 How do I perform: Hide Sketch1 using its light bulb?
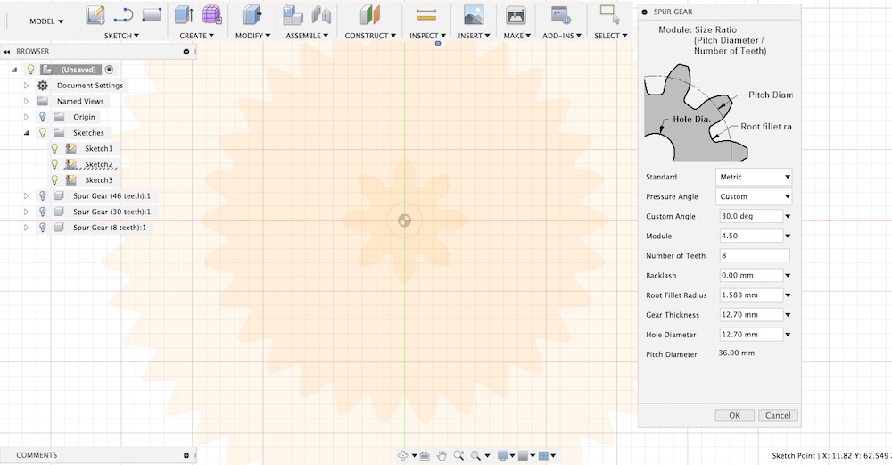point(54,148)
